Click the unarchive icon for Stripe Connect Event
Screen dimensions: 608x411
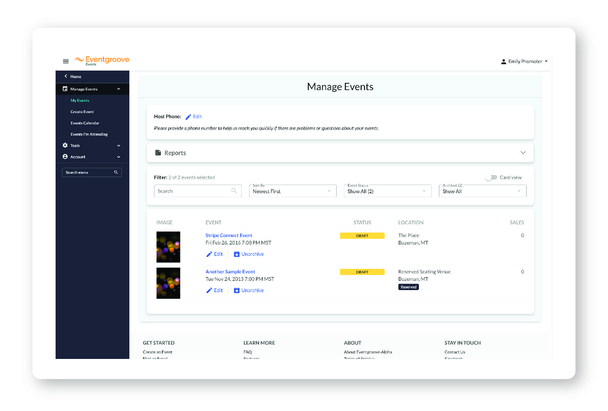click(236, 254)
